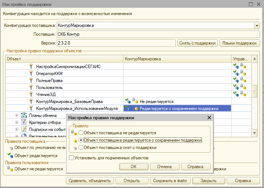Click yellow cube icon beside second radio option
264x188 pixels.
[x=75, y=141]
